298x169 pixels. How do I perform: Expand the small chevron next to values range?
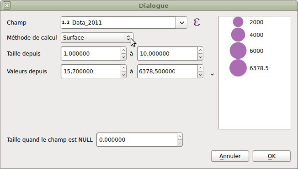pos(212,74)
